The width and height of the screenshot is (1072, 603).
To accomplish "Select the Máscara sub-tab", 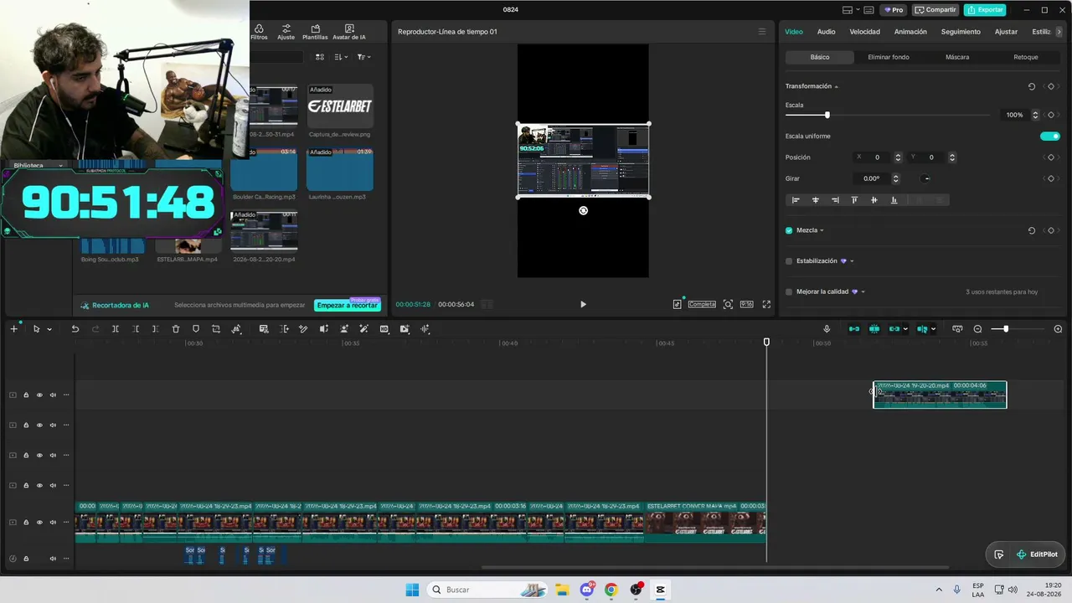I will [x=957, y=57].
